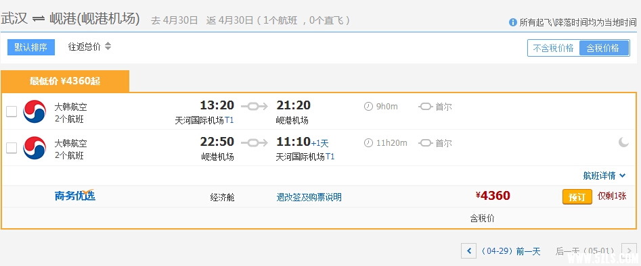Click the blue info icon beside local time notice
641x266 pixels.
tap(512, 22)
